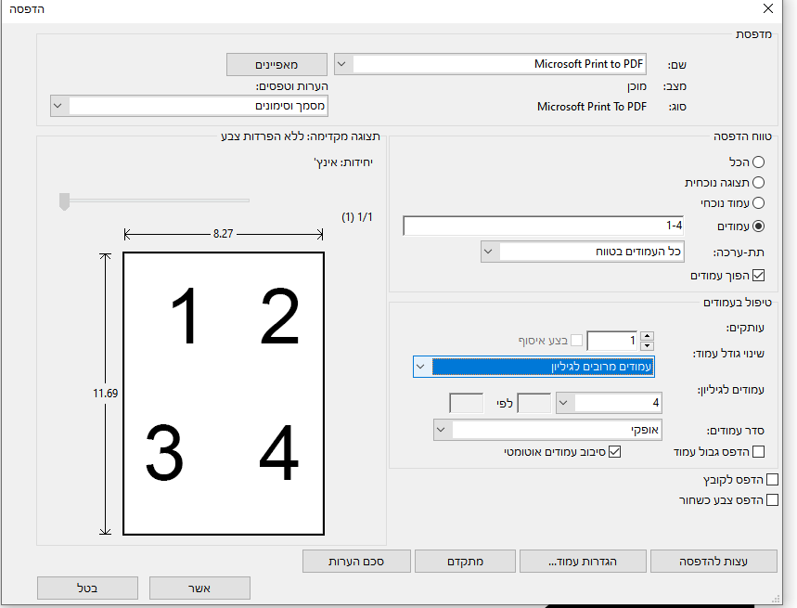Viewport: 797px width, 608px height.
Task: Decrease copies with the down stepper arrow
Action: coord(647,345)
